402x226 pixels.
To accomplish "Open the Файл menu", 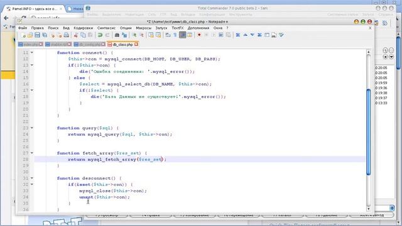I will [23, 28].
